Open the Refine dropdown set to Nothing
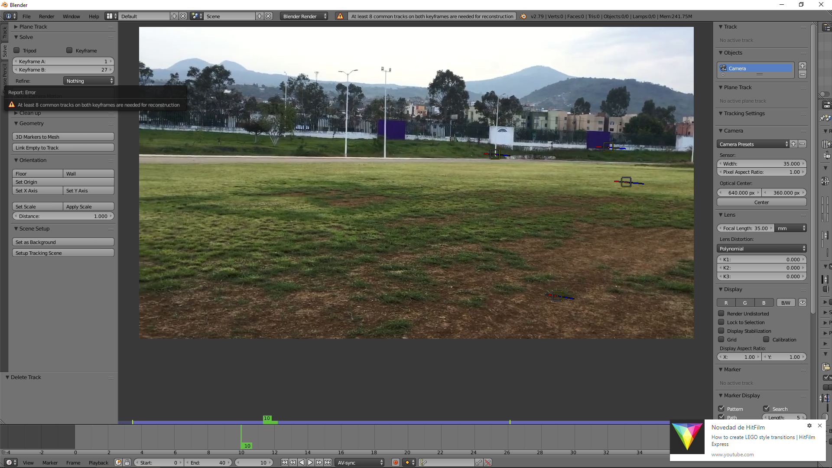This screenshot has height=468, width=832. point(89,81)
